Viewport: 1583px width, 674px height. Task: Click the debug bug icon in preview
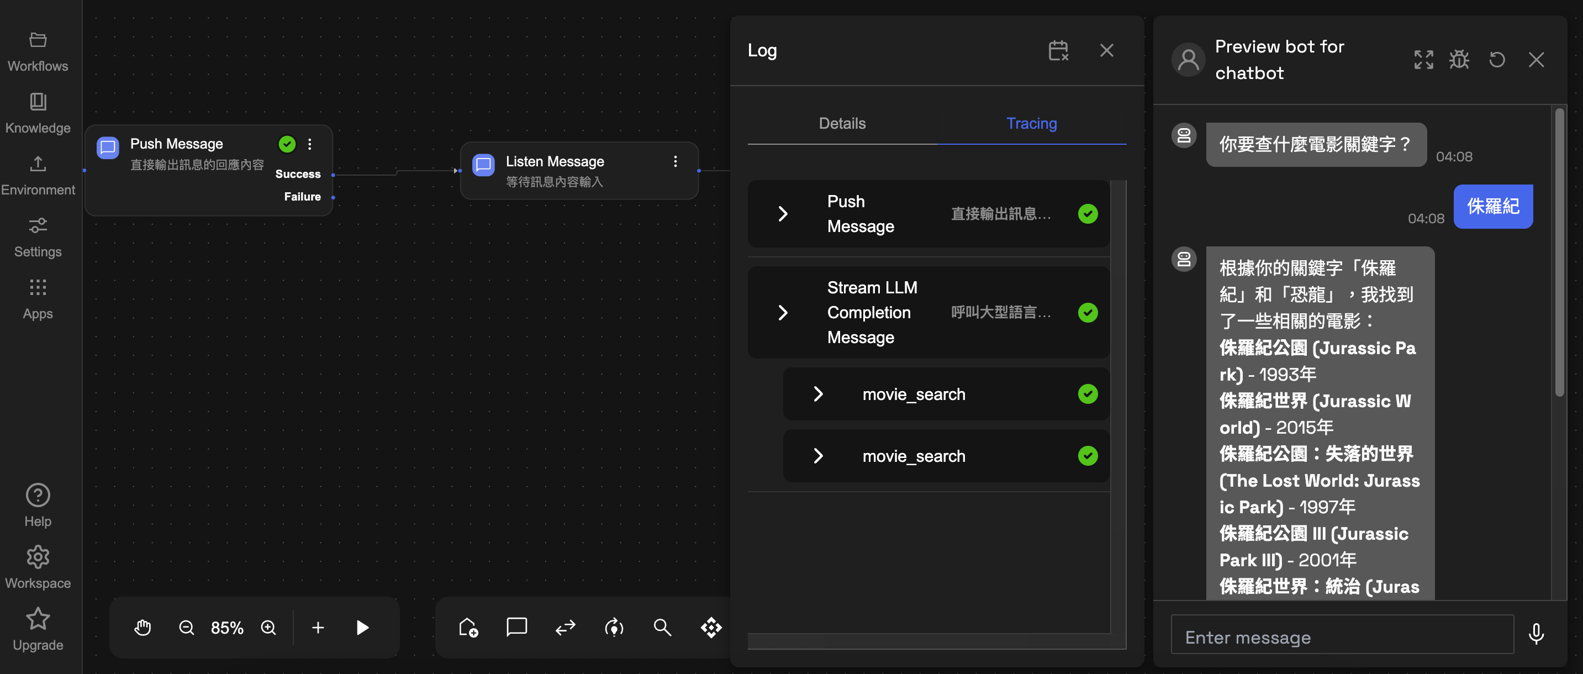(1459, 60)
